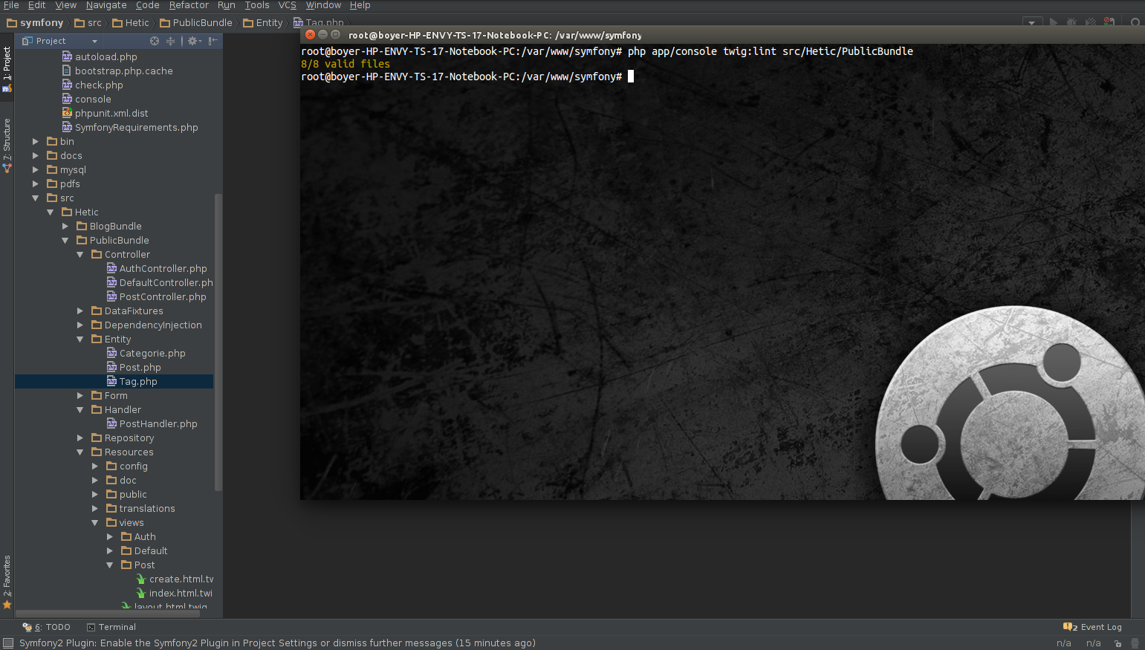Image resolution: width=1145 pixels, height=650 pixels.
Task: Select Post.php in Entity folder
Action: pyautogui.click(x=134, y=367)
